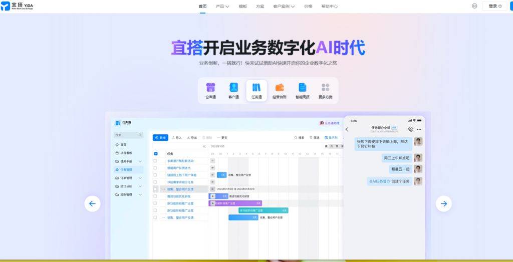Image resolution: width=513 pixels, height=262 pixels.
Task: Open the 经营台账 wallet icon
Action: point(280,88)
